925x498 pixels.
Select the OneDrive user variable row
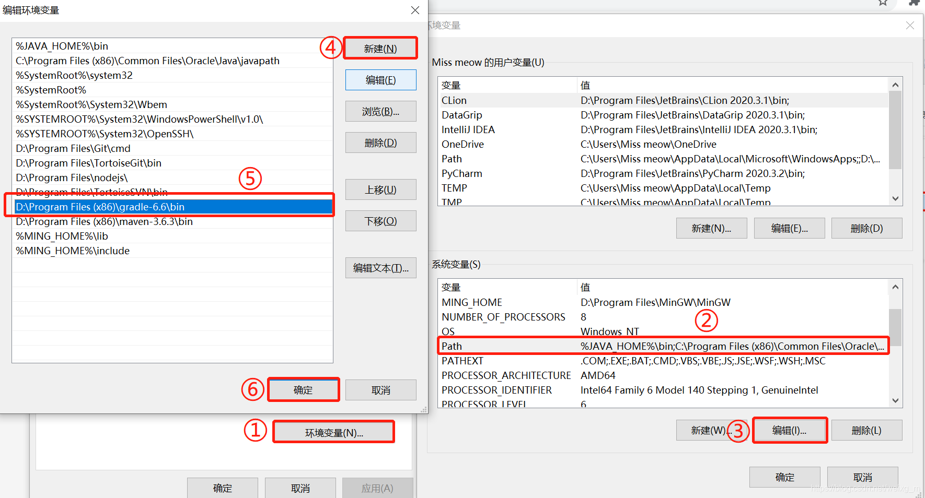(x=663, y=144)
